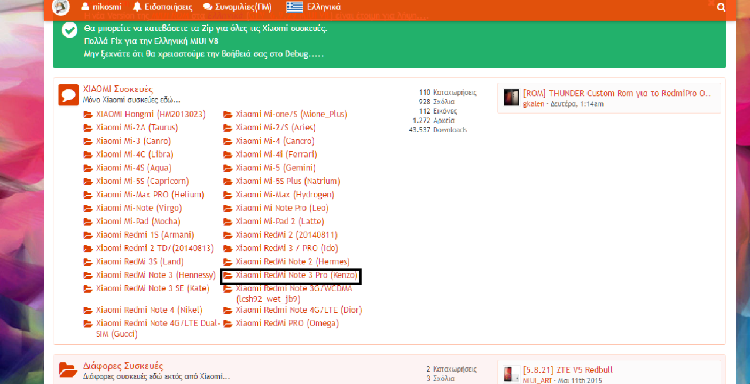This screenshot has width=750, height=384.
Task: Click the 112 Εικόνες count
Action: tap(438, 111)
